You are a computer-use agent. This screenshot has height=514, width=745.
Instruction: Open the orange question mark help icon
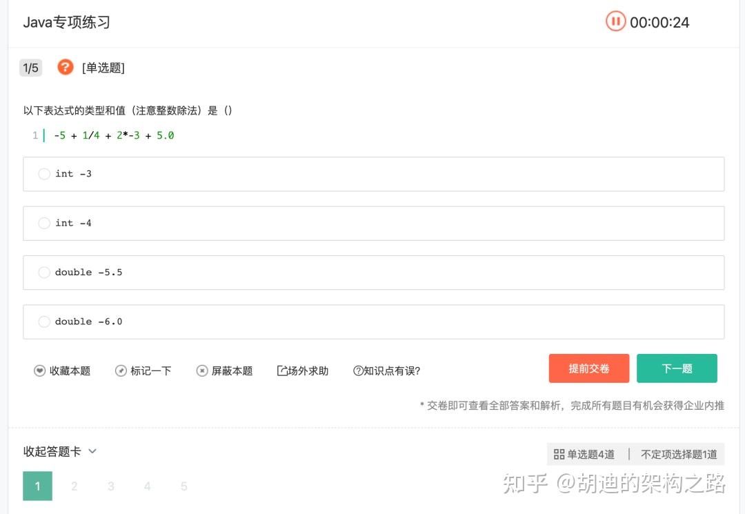pyautogui.click(x=65, y=67)
